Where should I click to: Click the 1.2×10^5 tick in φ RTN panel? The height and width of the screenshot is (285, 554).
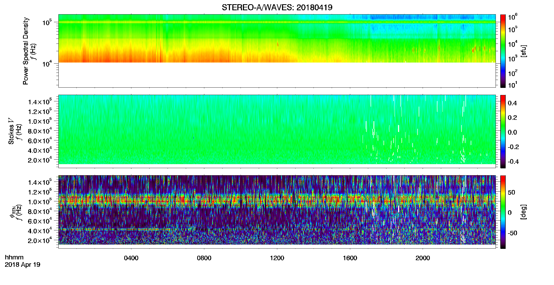pos(40,192)
